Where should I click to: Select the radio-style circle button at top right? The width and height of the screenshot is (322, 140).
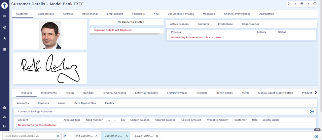302,4
